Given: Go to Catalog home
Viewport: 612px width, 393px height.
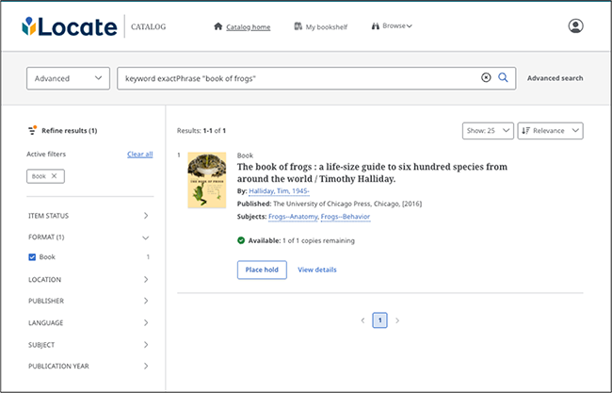Looking at the screenshot, I should (249, 27).
